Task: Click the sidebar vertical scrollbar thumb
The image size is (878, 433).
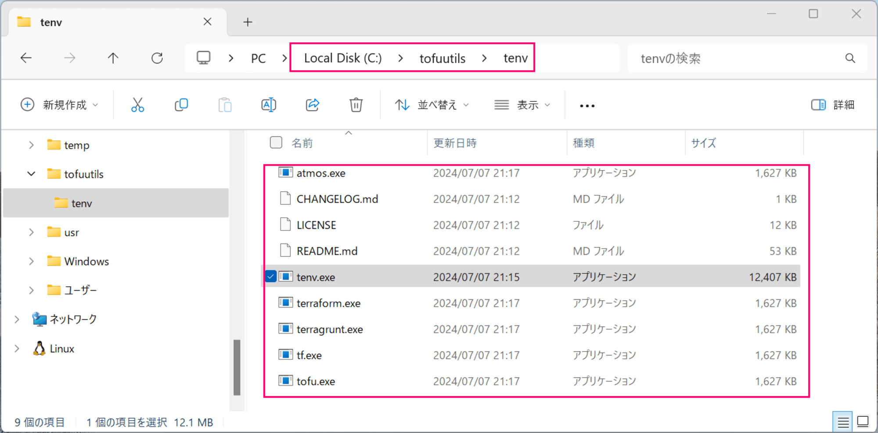Action: point(237,367)
